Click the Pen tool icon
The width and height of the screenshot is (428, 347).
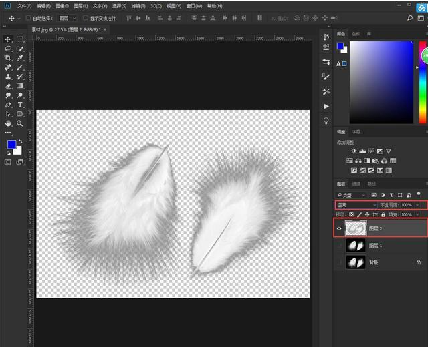[x=8, y=105]
